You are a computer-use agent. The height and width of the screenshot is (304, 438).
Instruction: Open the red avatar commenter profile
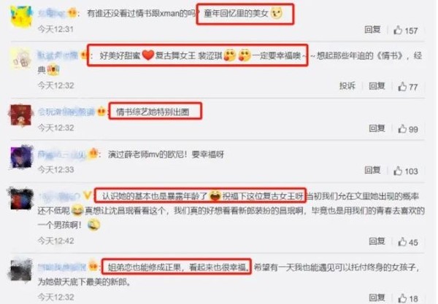20,115
